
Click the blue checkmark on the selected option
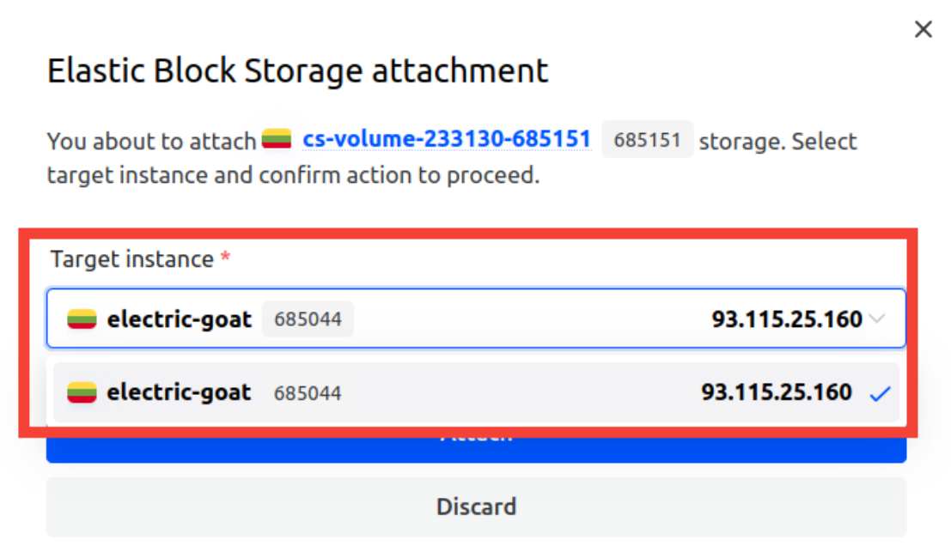pos(879,394)
